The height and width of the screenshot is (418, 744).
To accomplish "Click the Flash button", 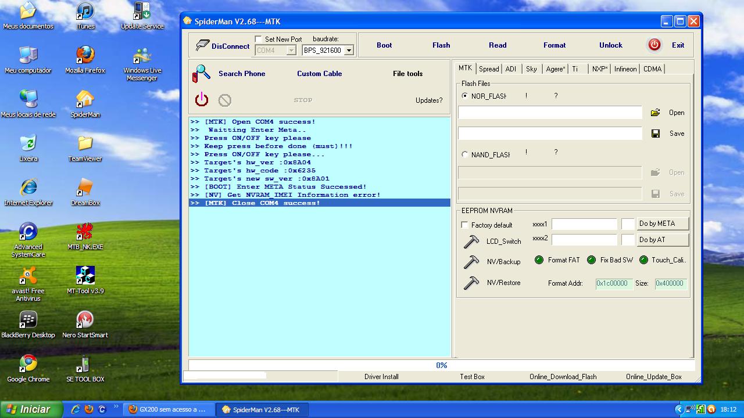I will pyautogui.click(x=441, y=45).
